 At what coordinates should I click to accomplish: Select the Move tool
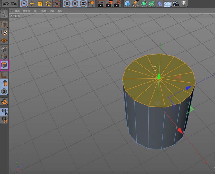pos(32,4)
